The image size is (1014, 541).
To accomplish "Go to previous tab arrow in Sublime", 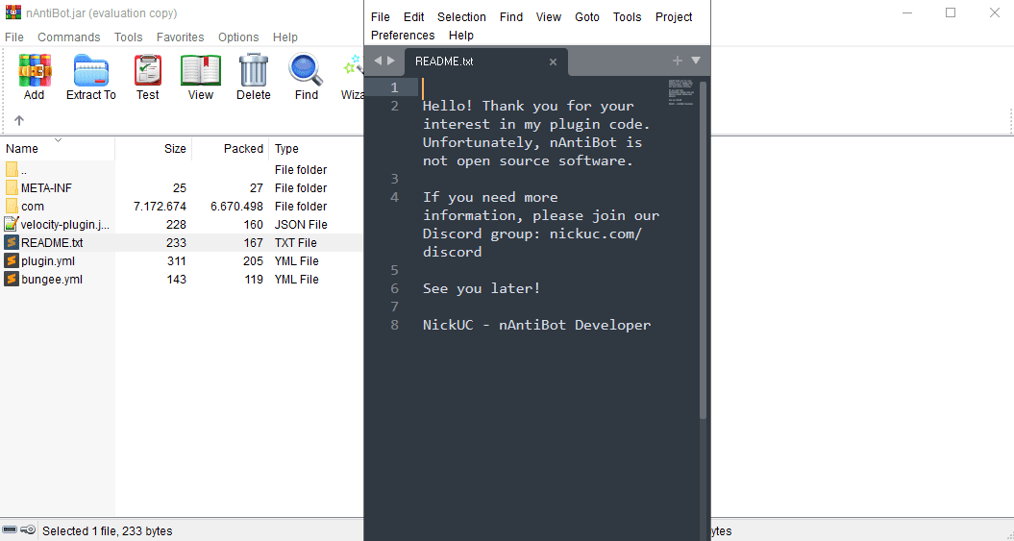I will (x=379, y=61).
